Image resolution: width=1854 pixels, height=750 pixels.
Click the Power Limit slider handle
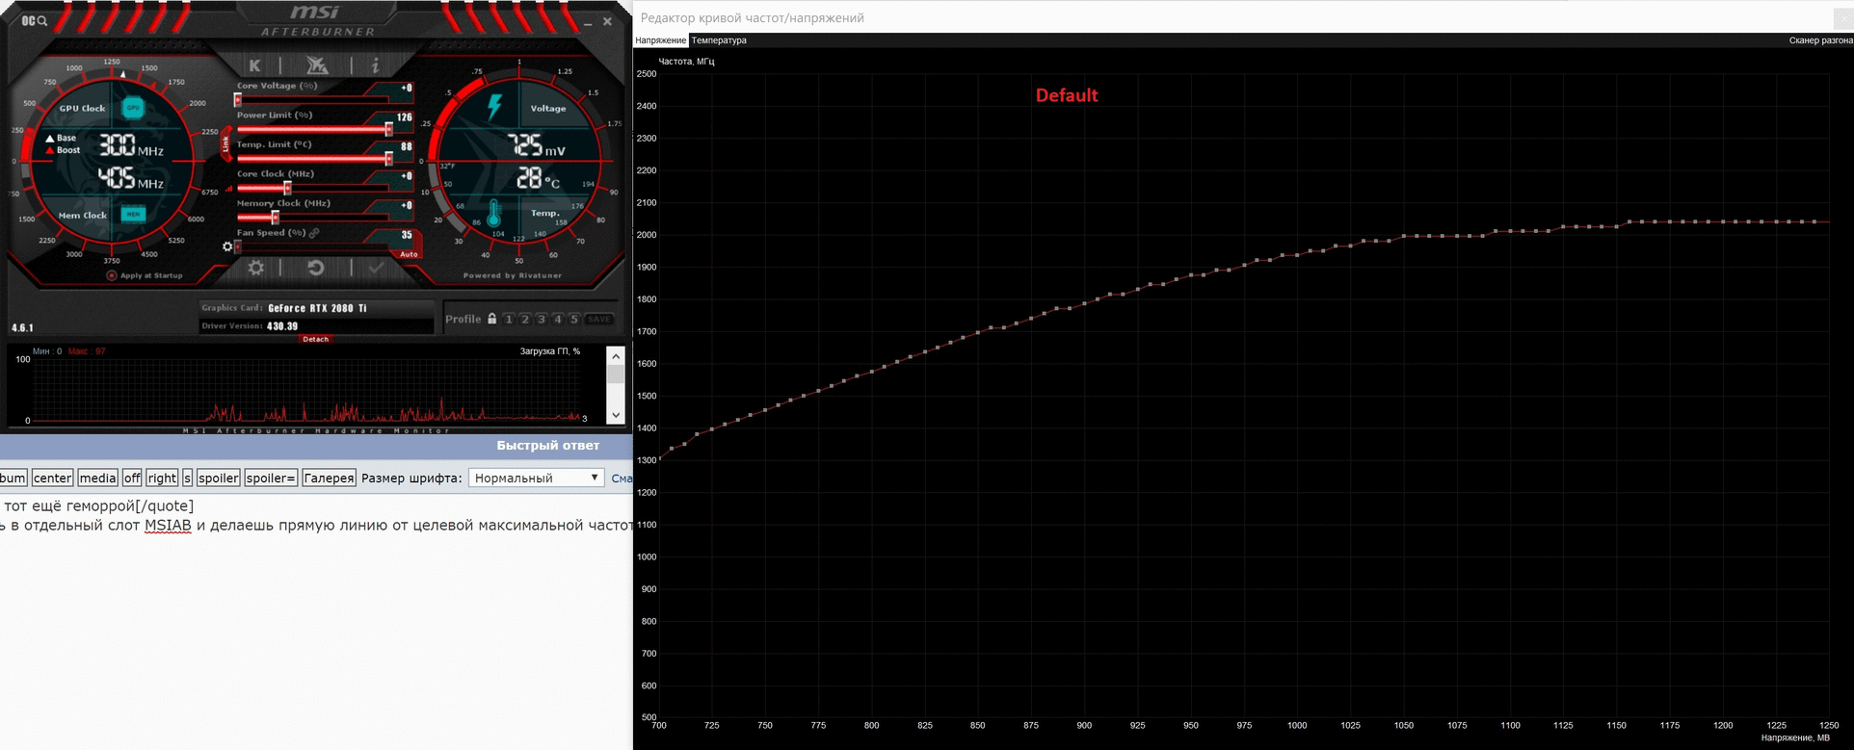(388, 128)
